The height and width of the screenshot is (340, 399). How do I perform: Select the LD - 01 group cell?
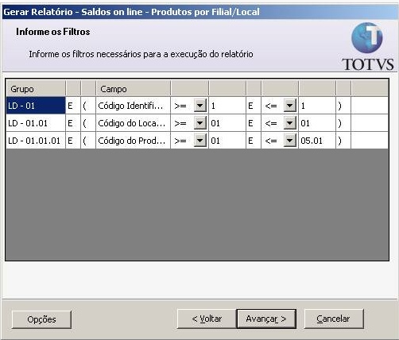[36, 106]
